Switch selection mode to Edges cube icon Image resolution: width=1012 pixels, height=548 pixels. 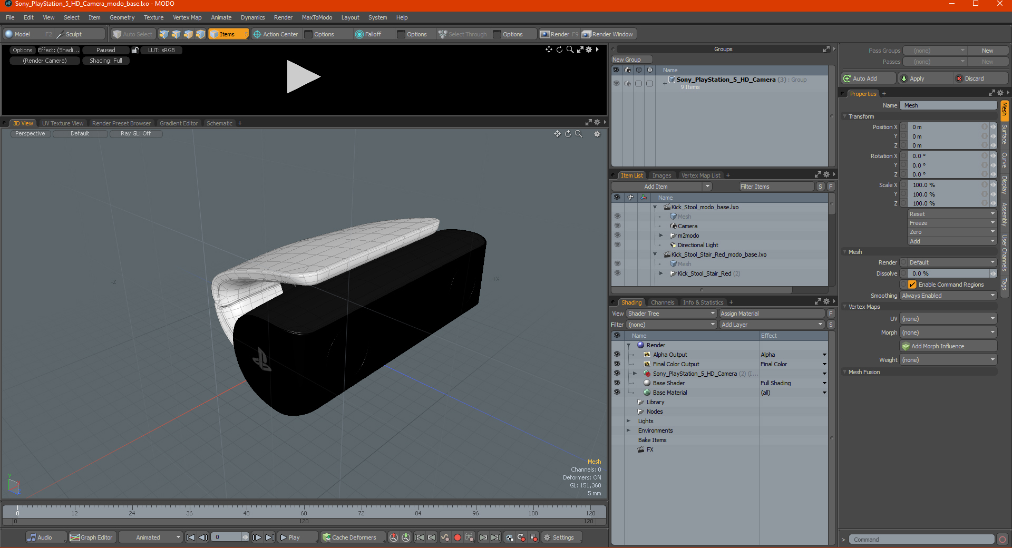pyautogui.click(x=176, y=34)
